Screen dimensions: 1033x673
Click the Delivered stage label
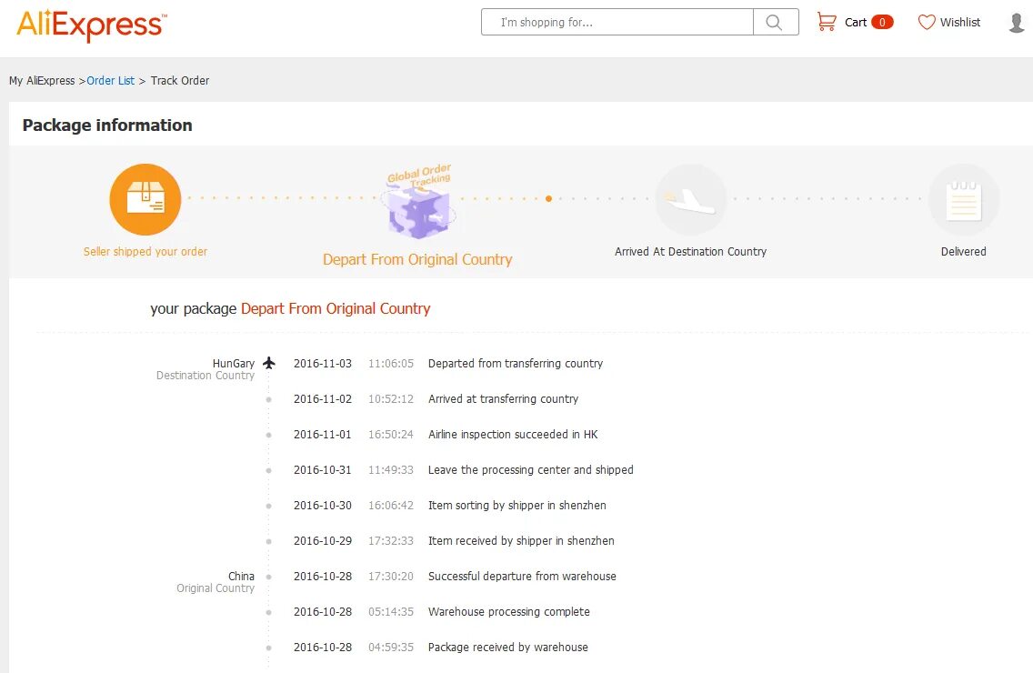click(x=963, y=252)
